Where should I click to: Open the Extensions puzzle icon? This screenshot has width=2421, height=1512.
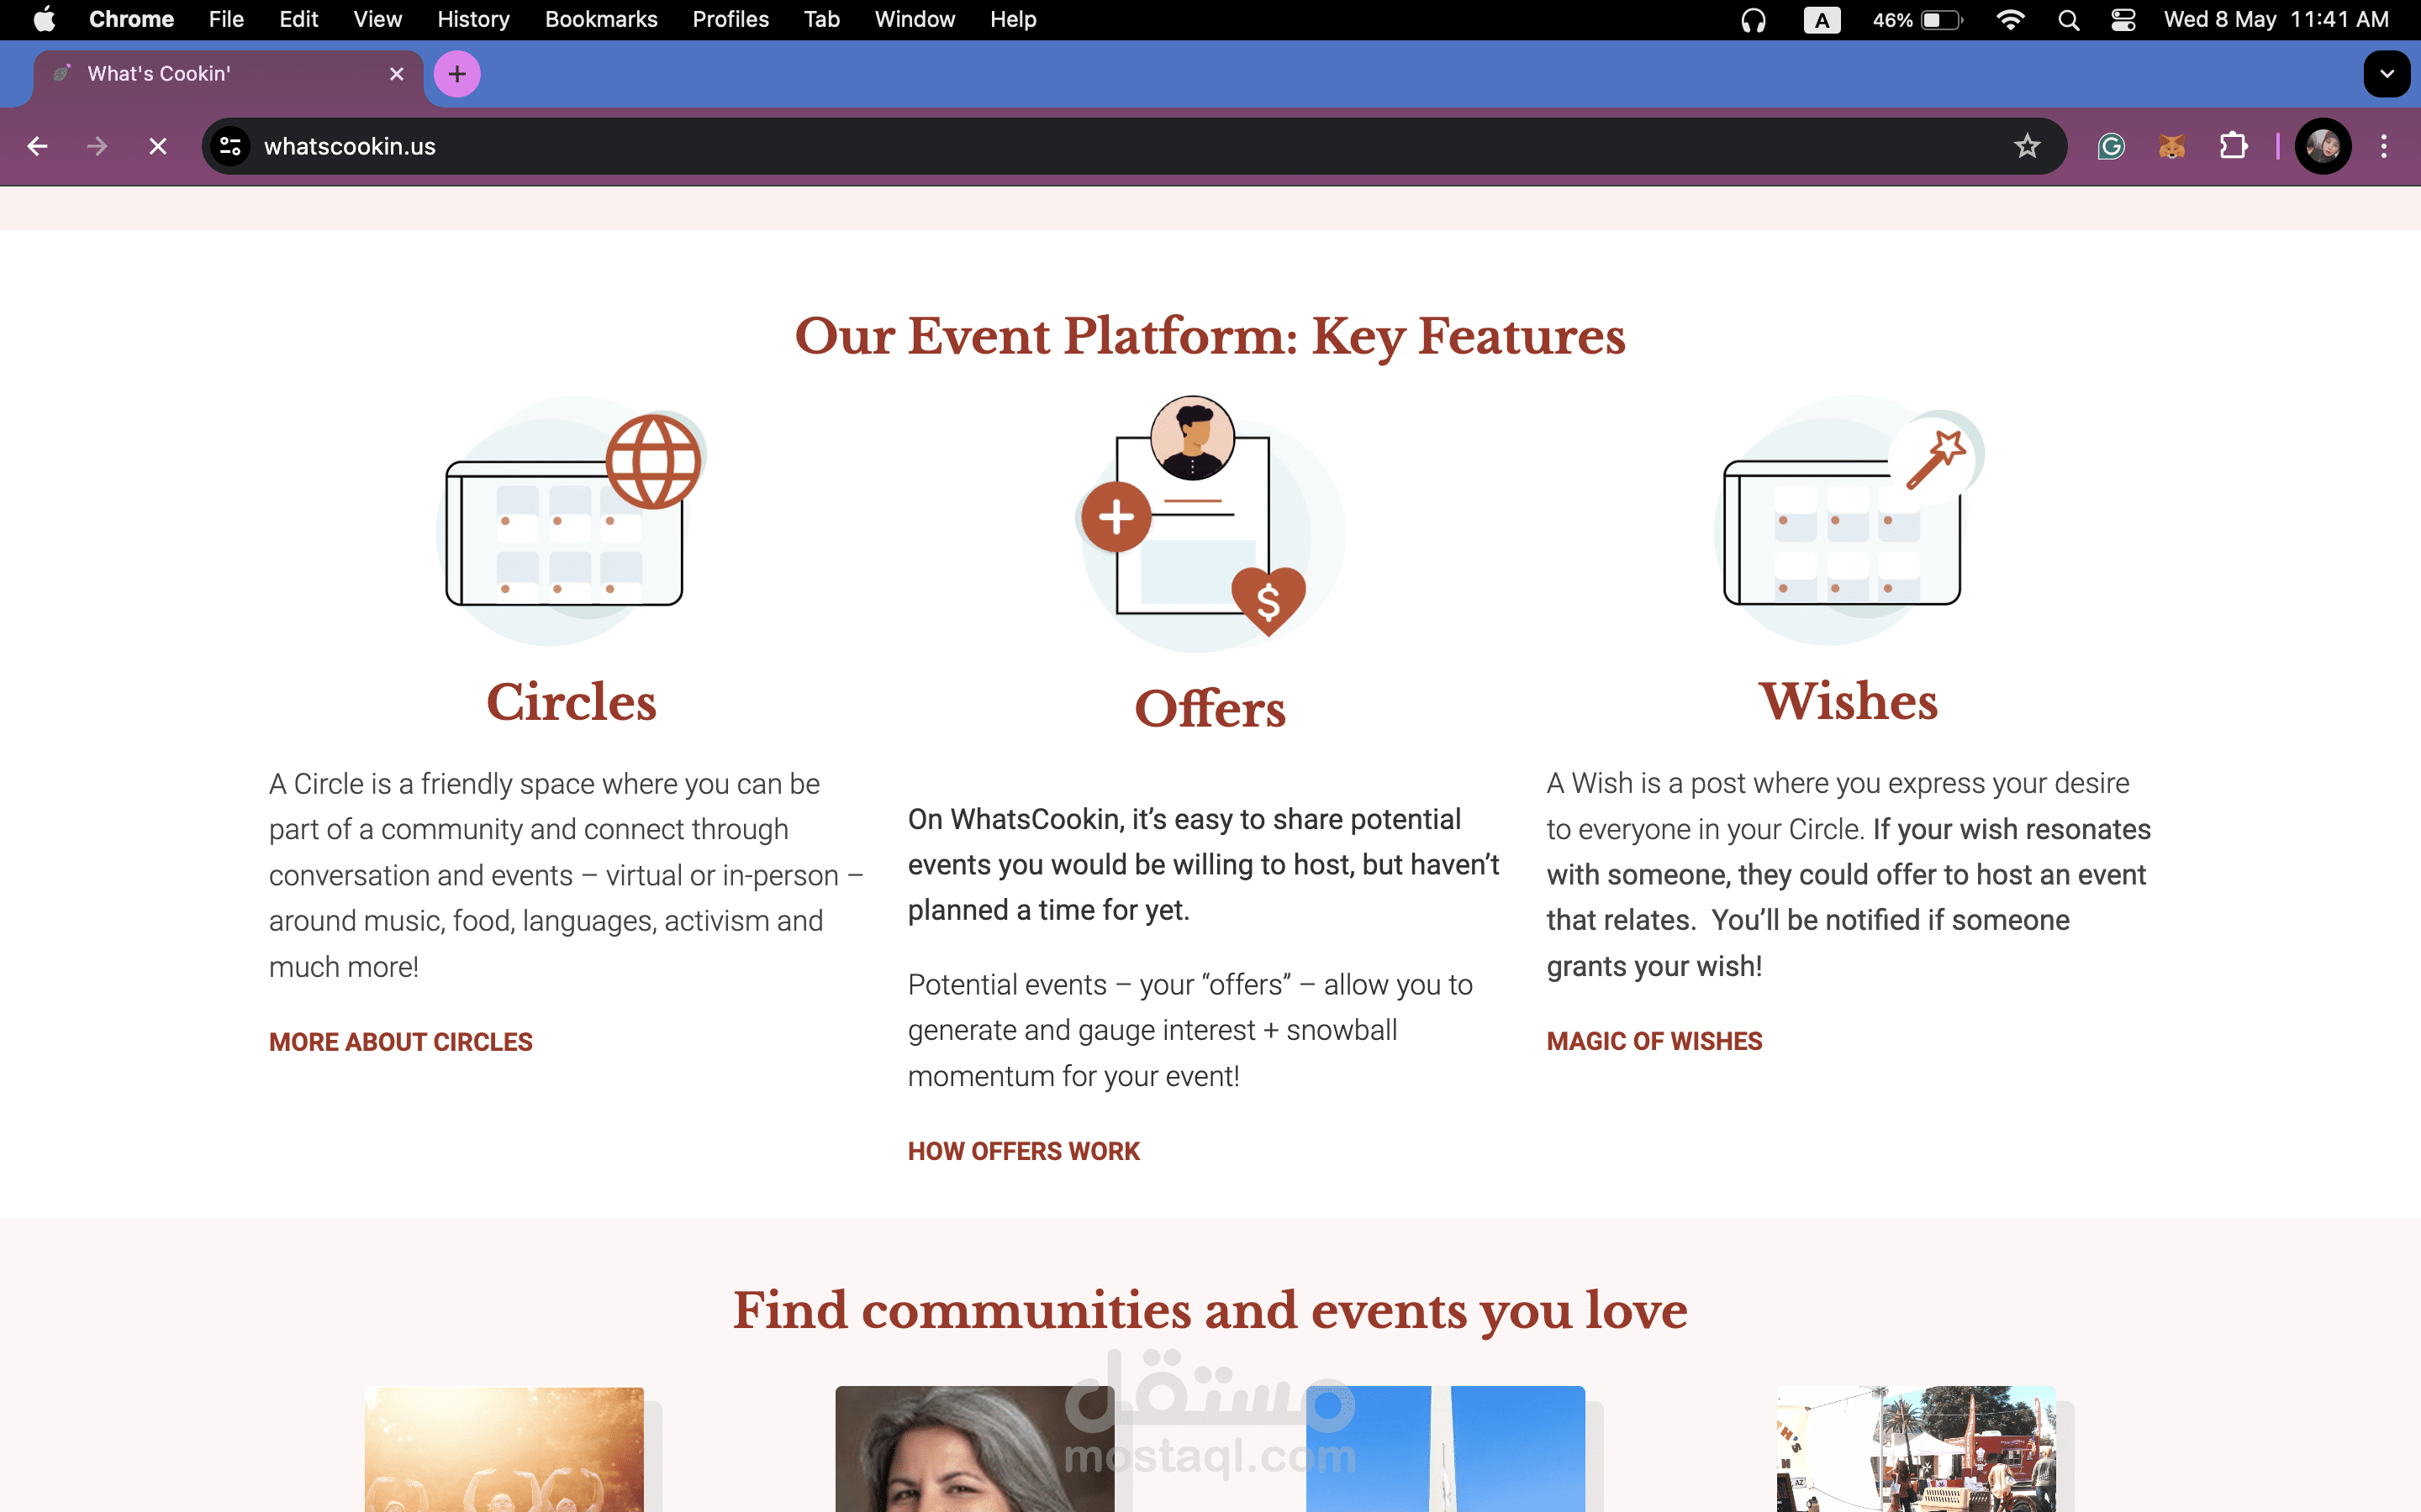pyautogui.click(x=2233, y=146)
